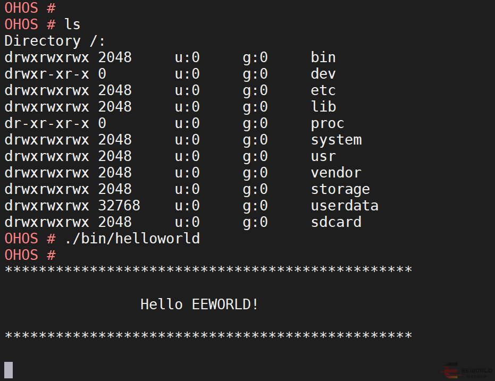Click the 'ls' command text
The height and width of the screenshot is (381, 495).
pos(72,24)
